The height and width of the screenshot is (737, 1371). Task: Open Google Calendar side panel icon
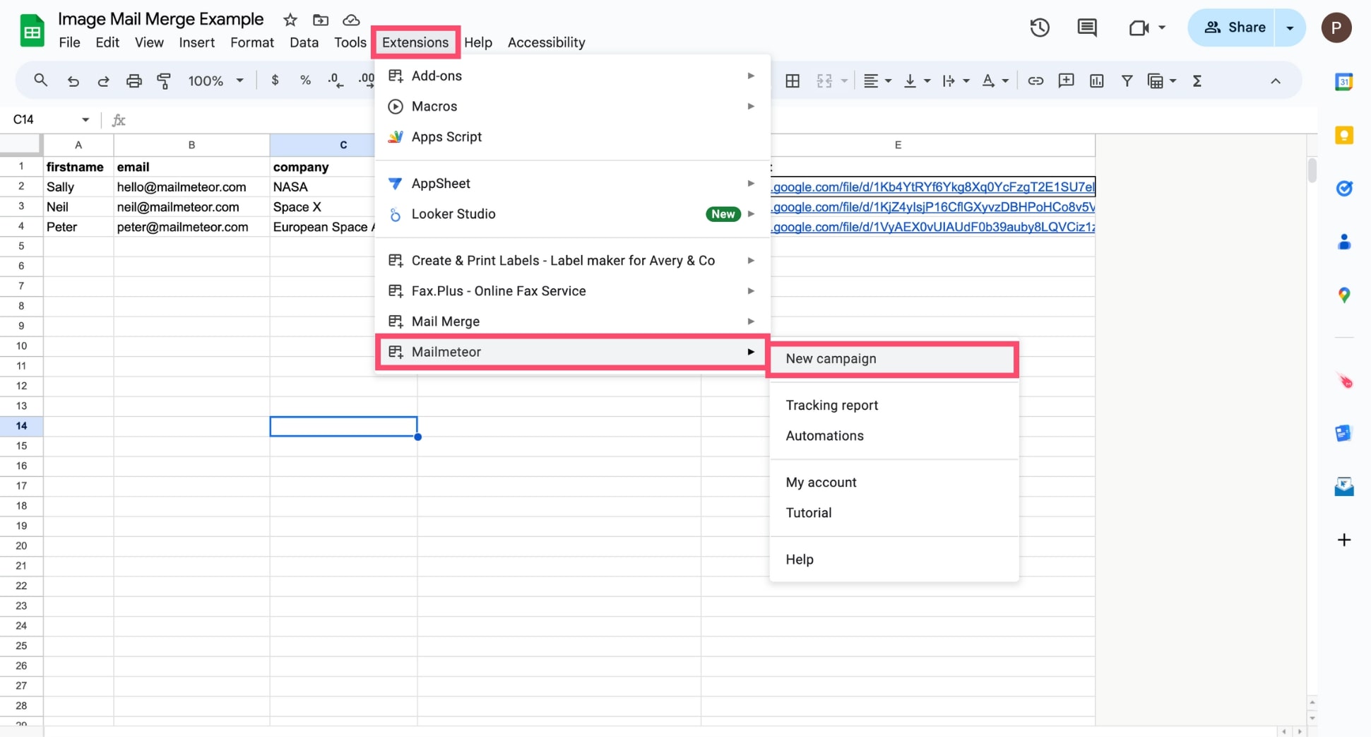tap(1344, 82)
